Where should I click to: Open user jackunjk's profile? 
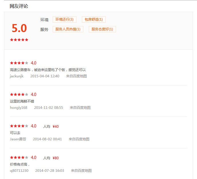17,76
